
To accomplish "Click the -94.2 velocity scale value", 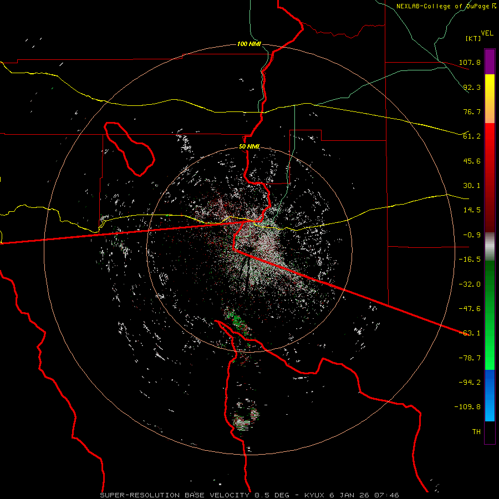I will coord(470,382).
